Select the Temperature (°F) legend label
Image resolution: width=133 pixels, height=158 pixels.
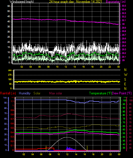click(x=100, y=93)
